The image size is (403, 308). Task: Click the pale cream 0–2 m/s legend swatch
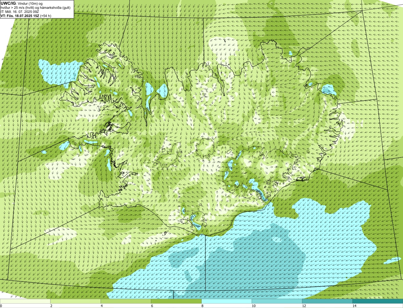pyautogui.click(x=25, y=301)
